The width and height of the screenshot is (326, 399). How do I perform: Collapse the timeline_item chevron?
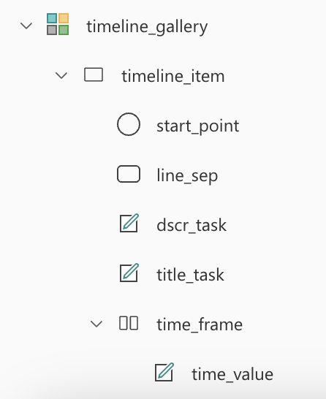pyautogui.click(x=61, y=75)
